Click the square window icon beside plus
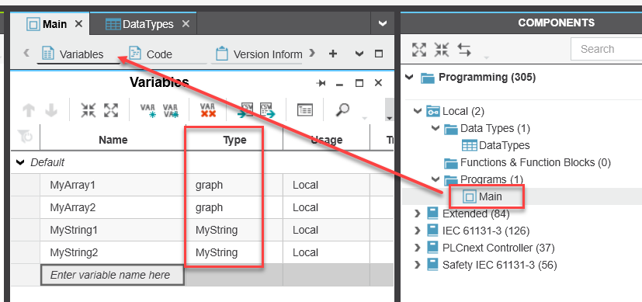 click(x=379, y=54)
